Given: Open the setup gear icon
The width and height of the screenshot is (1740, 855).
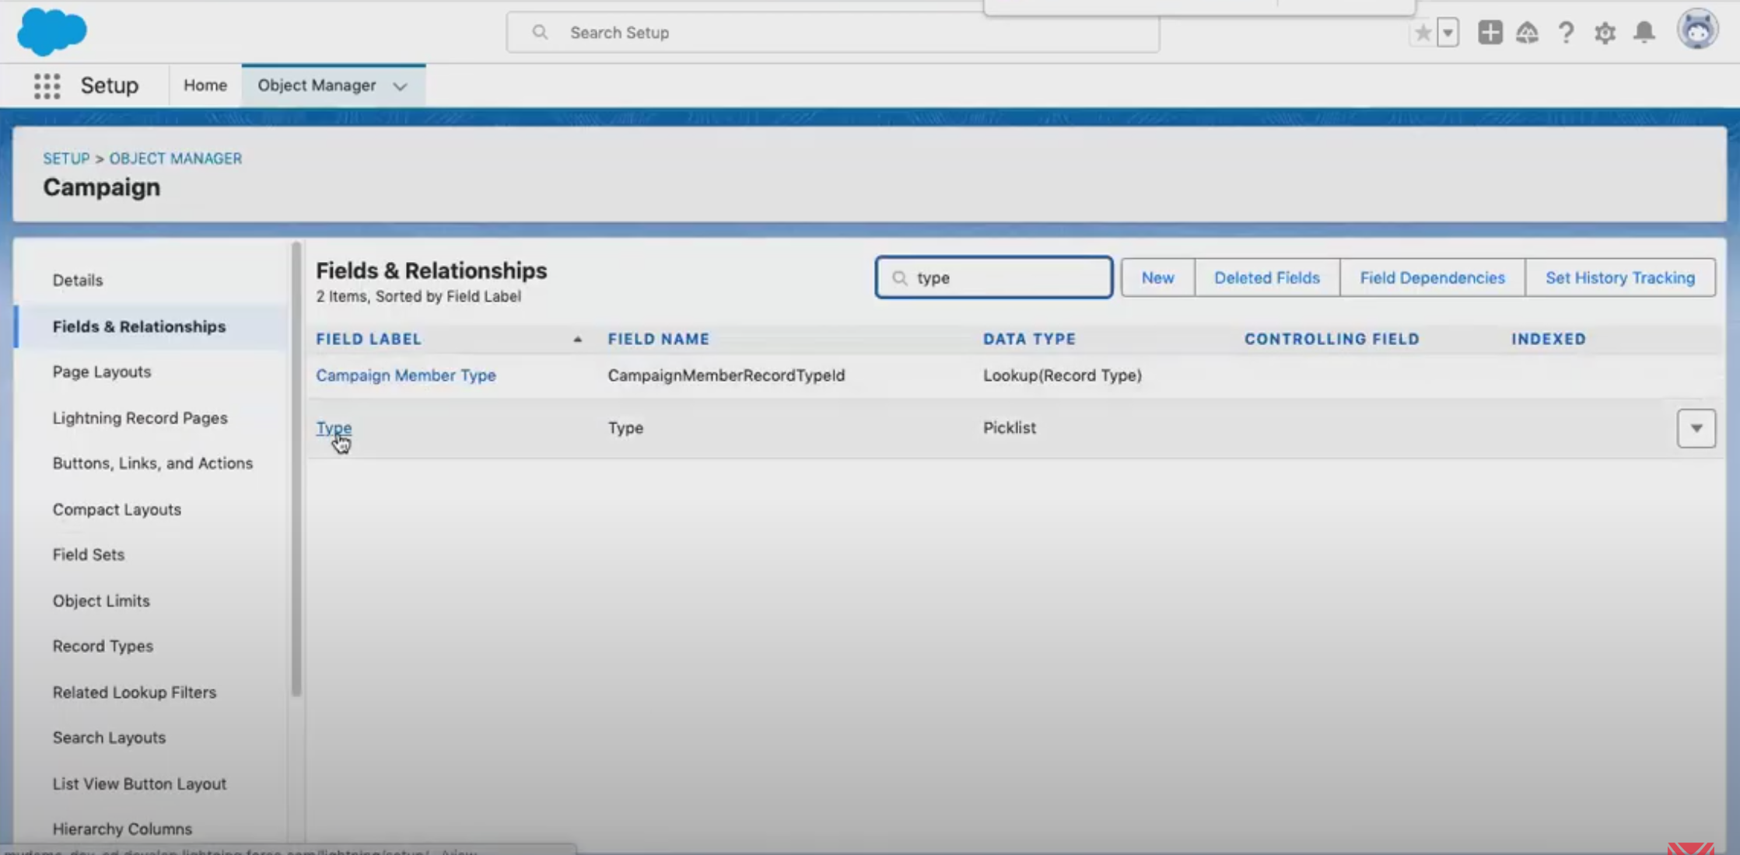Looking at the screenshot, I should [x=1605, y=33].
